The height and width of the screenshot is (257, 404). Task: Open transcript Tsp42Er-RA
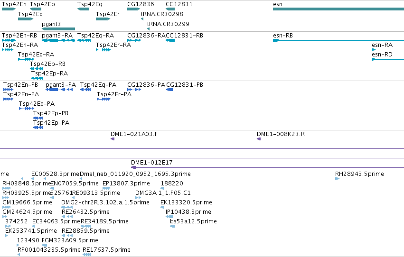[x=113, y=45]
